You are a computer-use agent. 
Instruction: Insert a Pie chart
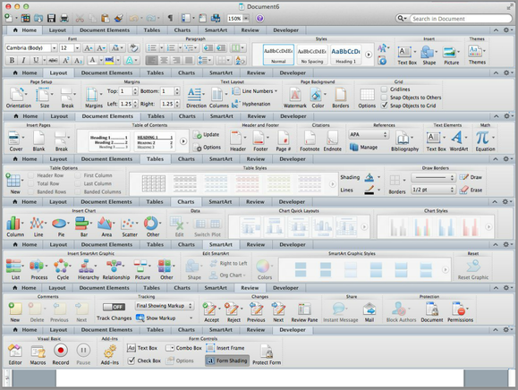click(x=59, y=224)
